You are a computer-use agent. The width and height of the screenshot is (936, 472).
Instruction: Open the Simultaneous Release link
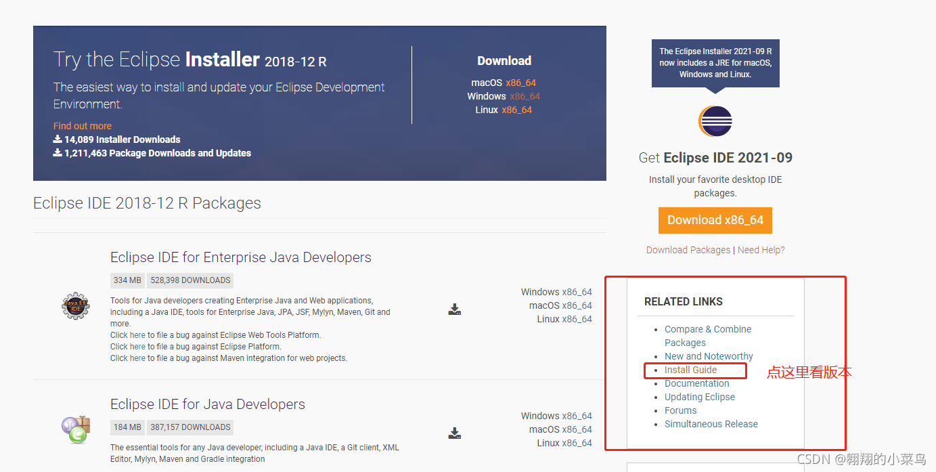coord(711,424)
